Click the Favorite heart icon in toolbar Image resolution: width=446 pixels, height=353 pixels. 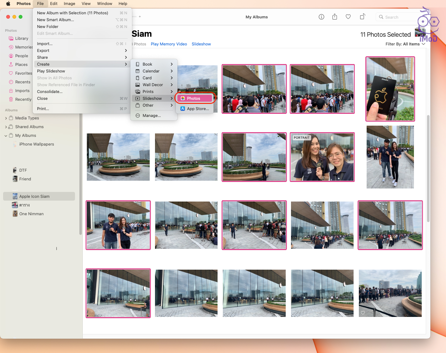[x=348, y=17]
